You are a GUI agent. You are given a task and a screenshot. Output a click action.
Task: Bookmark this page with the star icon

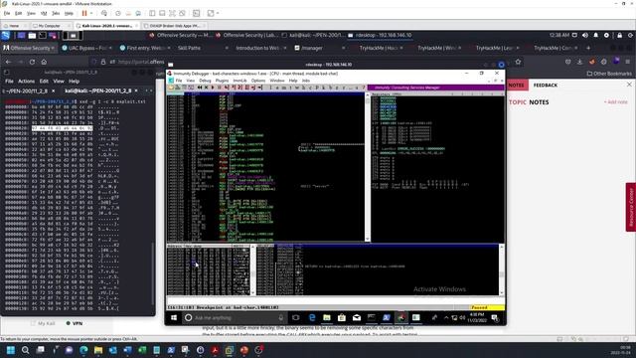pyautogui.click(x=518, y=62)
